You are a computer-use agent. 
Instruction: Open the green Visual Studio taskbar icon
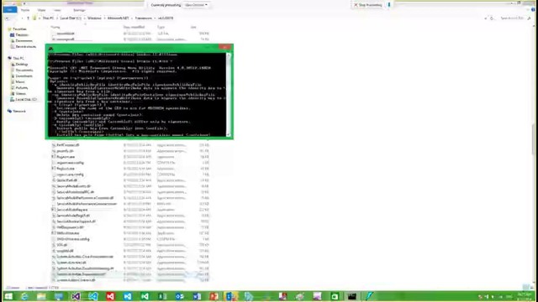tap(145, 296)
